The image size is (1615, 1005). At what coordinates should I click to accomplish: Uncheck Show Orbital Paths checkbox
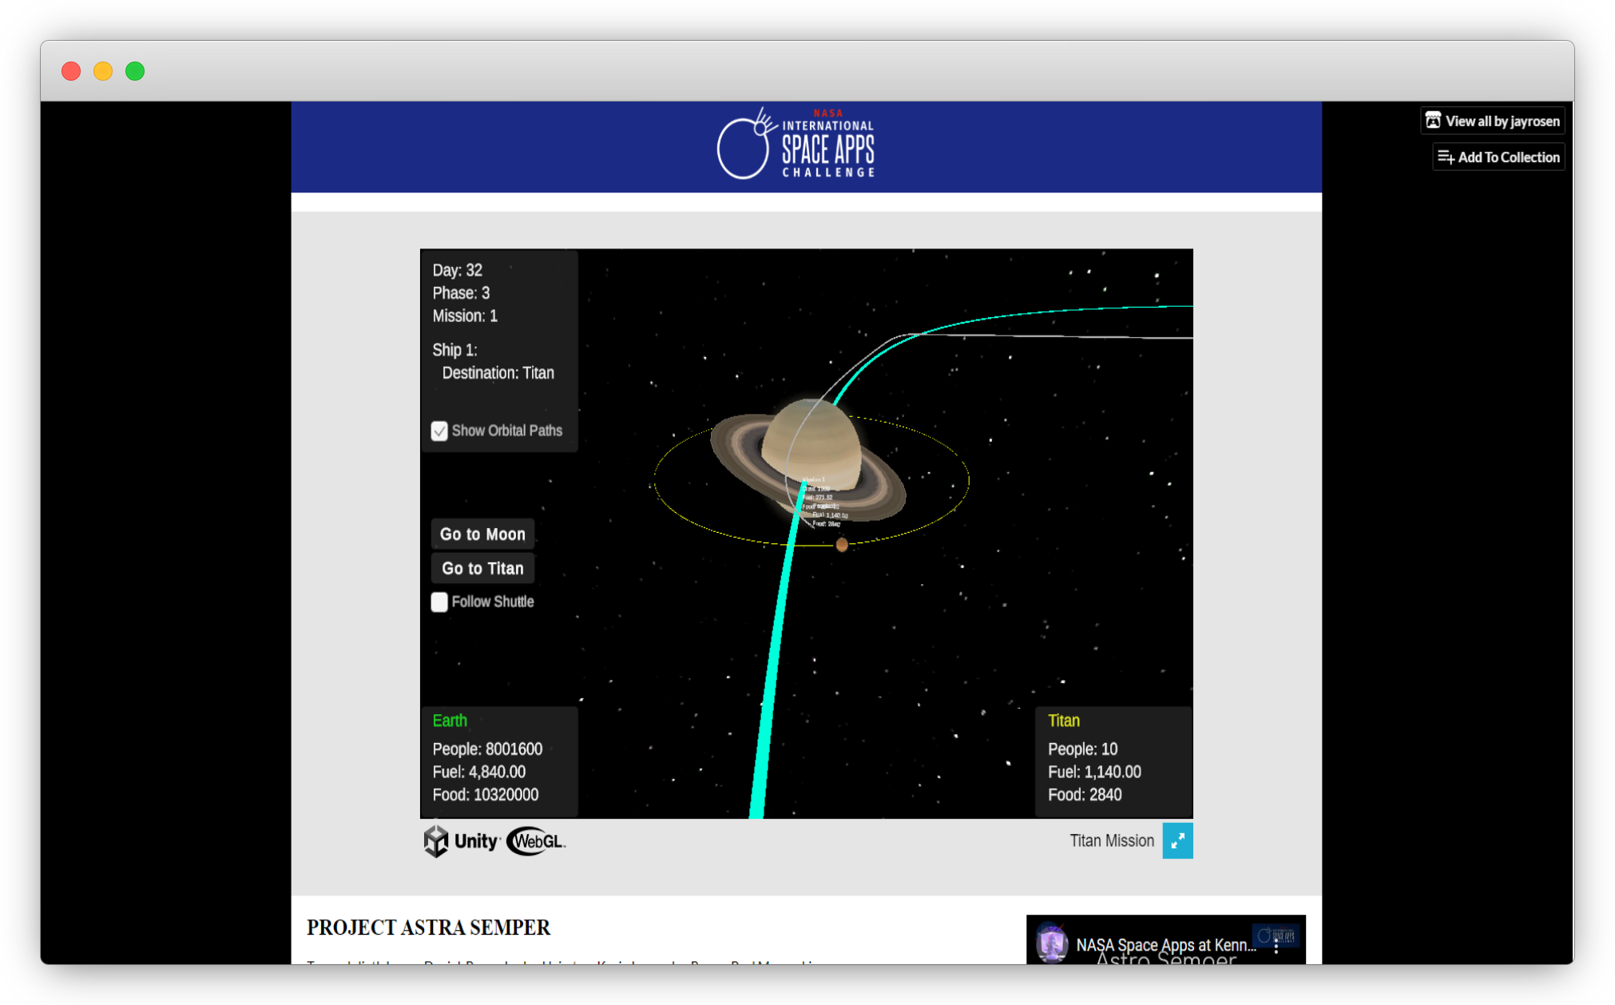tap(439, 431)
